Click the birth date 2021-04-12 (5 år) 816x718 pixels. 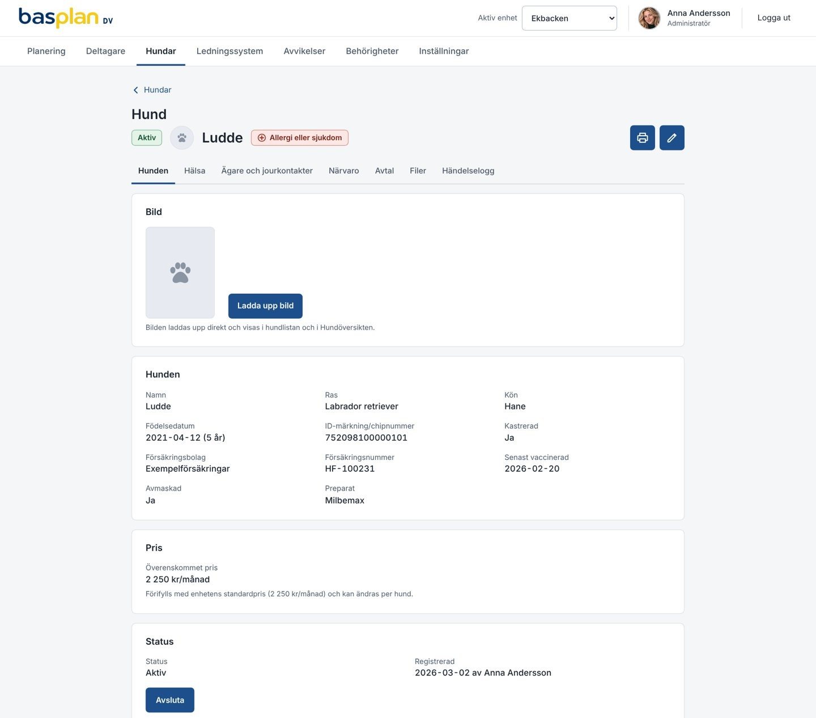coord(185,438)
